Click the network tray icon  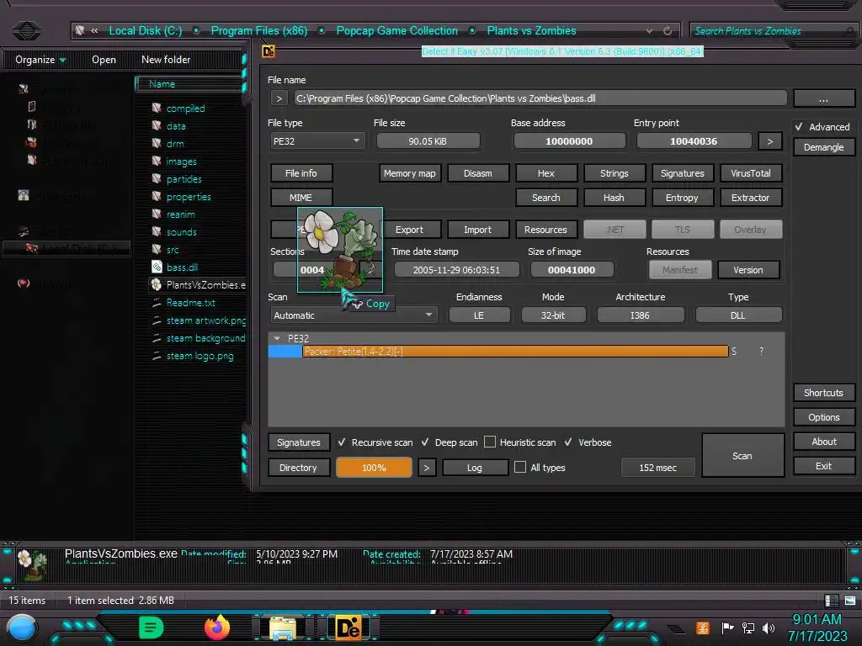click(748, 627)
